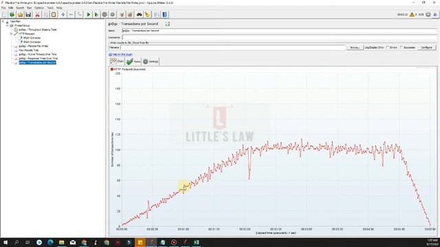The height and width of the screenshot is (247, 440).
Task: Switch to the Chart tab
Action: 117,61
